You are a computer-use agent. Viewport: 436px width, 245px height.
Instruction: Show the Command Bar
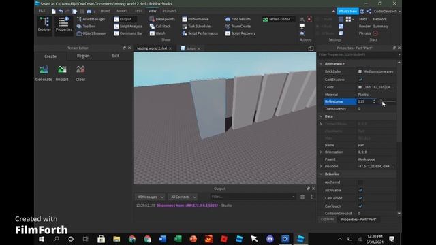click(x=128, y=33)
